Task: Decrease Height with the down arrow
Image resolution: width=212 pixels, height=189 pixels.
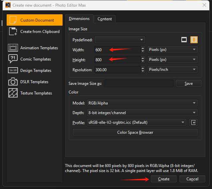Action: coord(143,61)
